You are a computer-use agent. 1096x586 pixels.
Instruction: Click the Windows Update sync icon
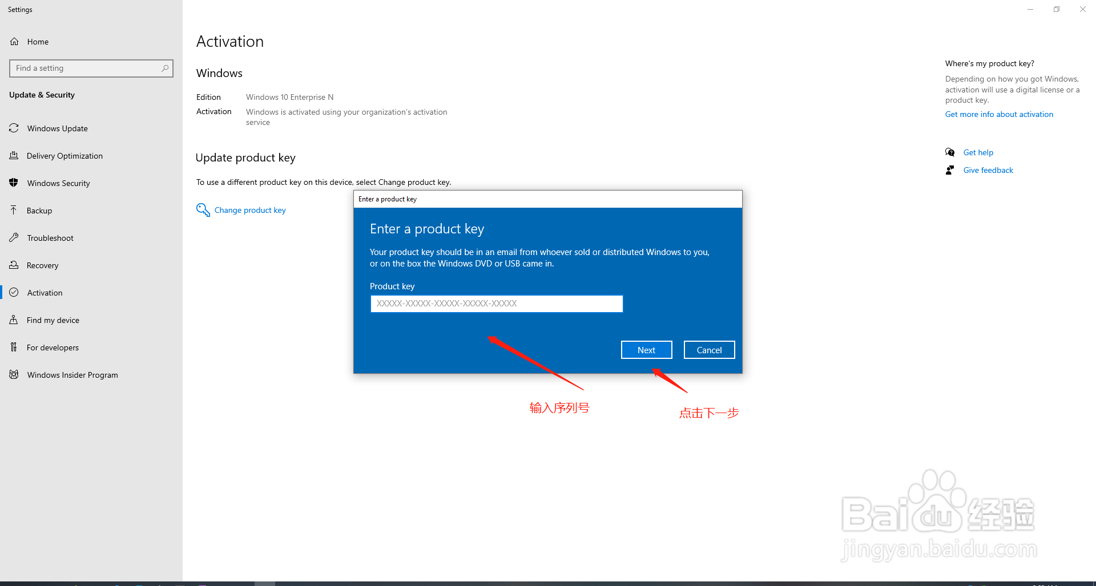14,128
